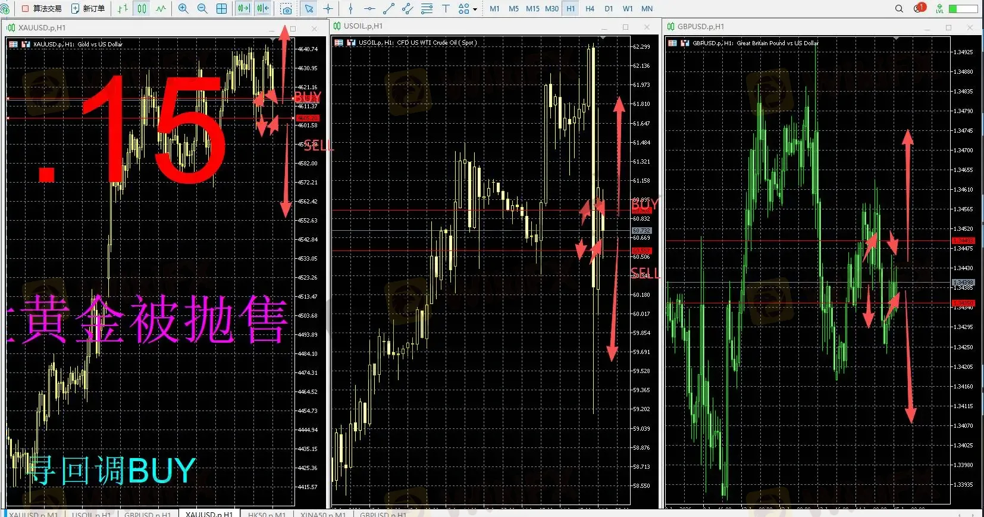Click the green logo icon at the toolbar's left end
Screen dimensions: 984x517
pyautogui.click(x=5, y=9)
